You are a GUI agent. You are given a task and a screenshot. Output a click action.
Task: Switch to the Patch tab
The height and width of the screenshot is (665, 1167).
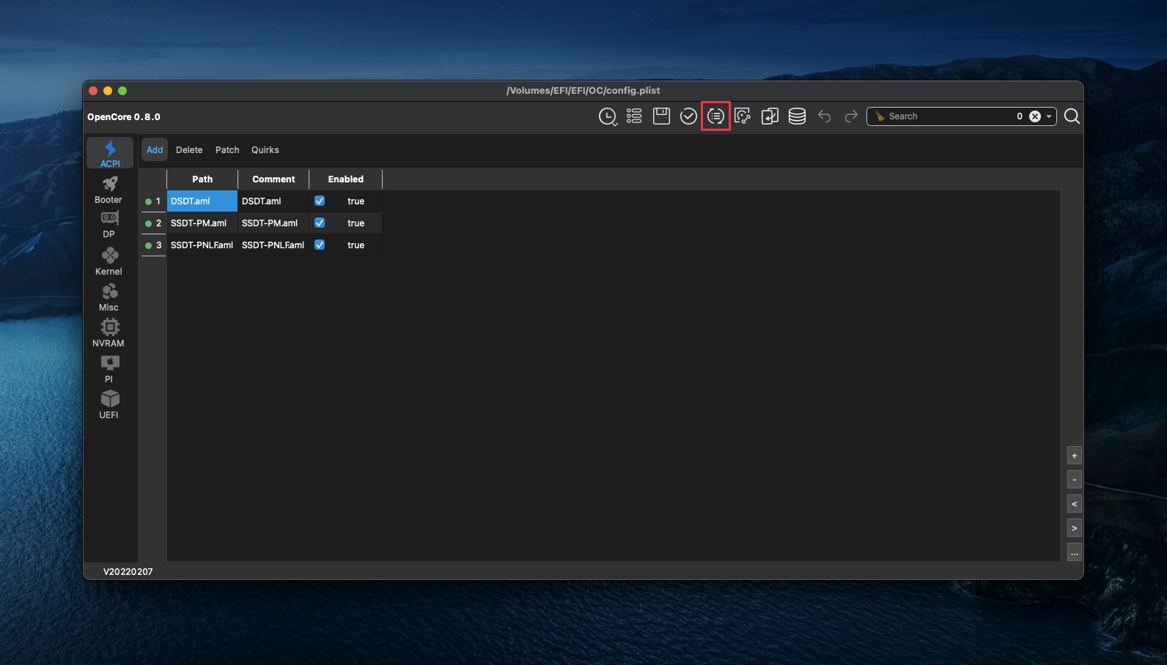227,150
